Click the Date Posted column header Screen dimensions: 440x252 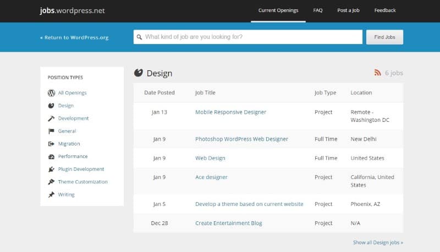tap(159, 93)
